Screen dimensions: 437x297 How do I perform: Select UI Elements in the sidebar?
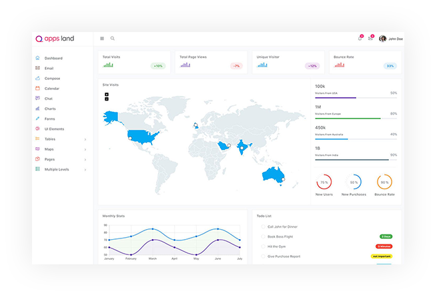[54, 129]
